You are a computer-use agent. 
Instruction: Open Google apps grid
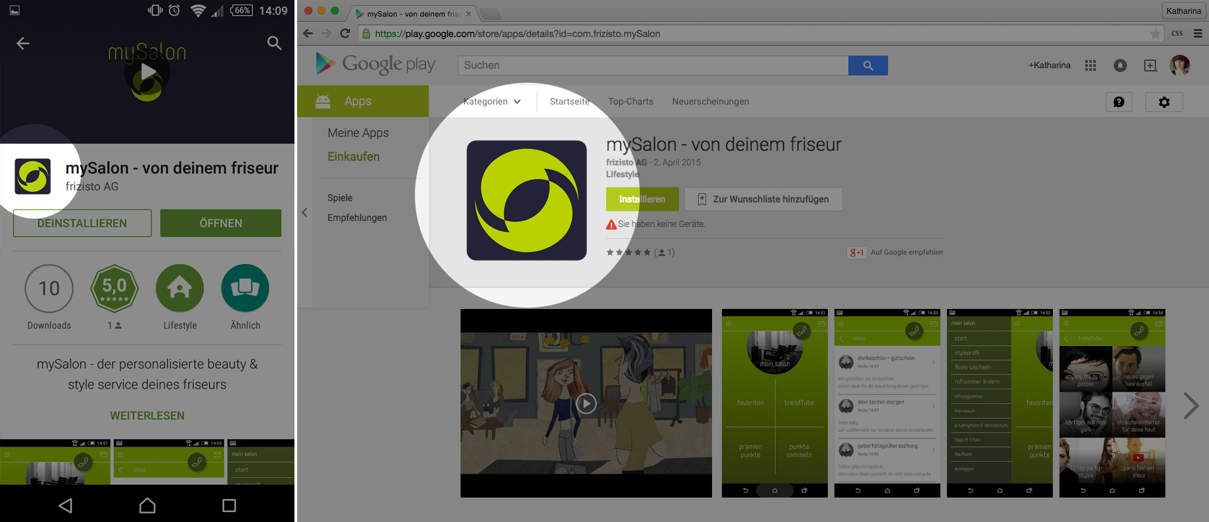tap(1091, 65)
